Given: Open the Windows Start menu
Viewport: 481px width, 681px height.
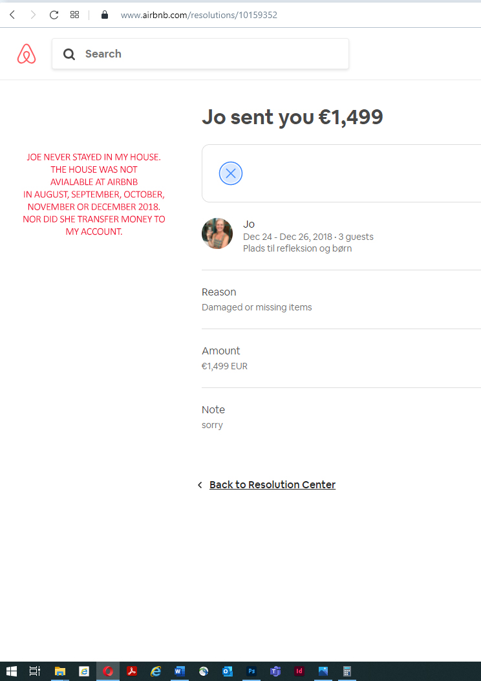Looking at the screenshot, I should coord(12,671).
